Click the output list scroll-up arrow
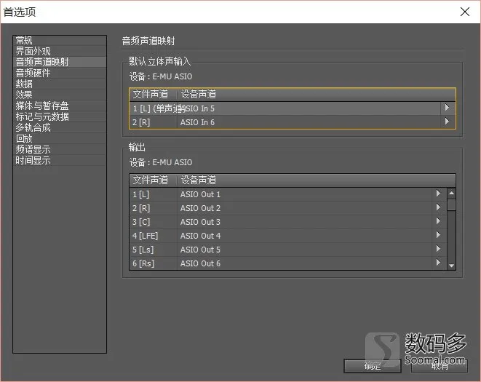This screenshot has width=481, height=382. coord(451,194)
